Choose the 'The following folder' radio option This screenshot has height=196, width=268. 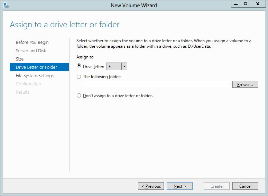(x=79, y=77)
